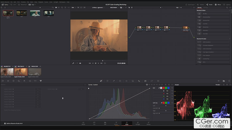This screenshot has height=130, width=232.
Task: Search the effects library
Action: [227, 8]
